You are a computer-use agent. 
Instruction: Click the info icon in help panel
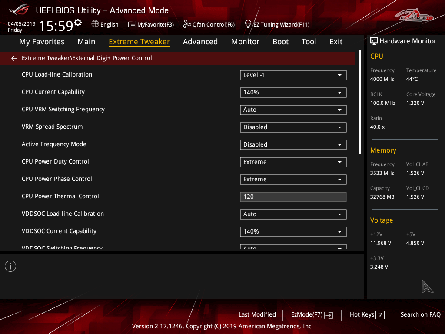10,266
